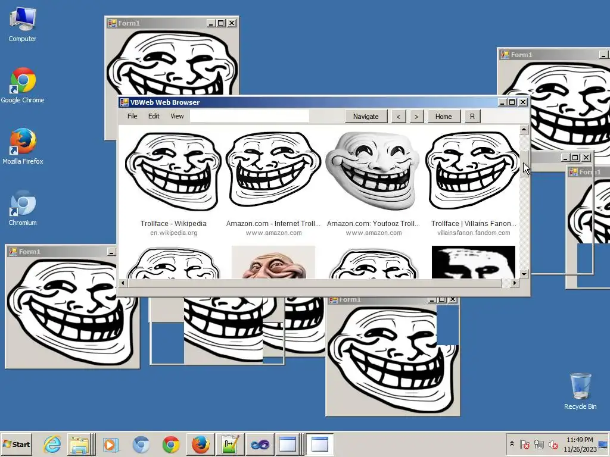Screen dimensions: 610x457
Task: Open the clock showing 11:49 PM
Action: [580, 444]
